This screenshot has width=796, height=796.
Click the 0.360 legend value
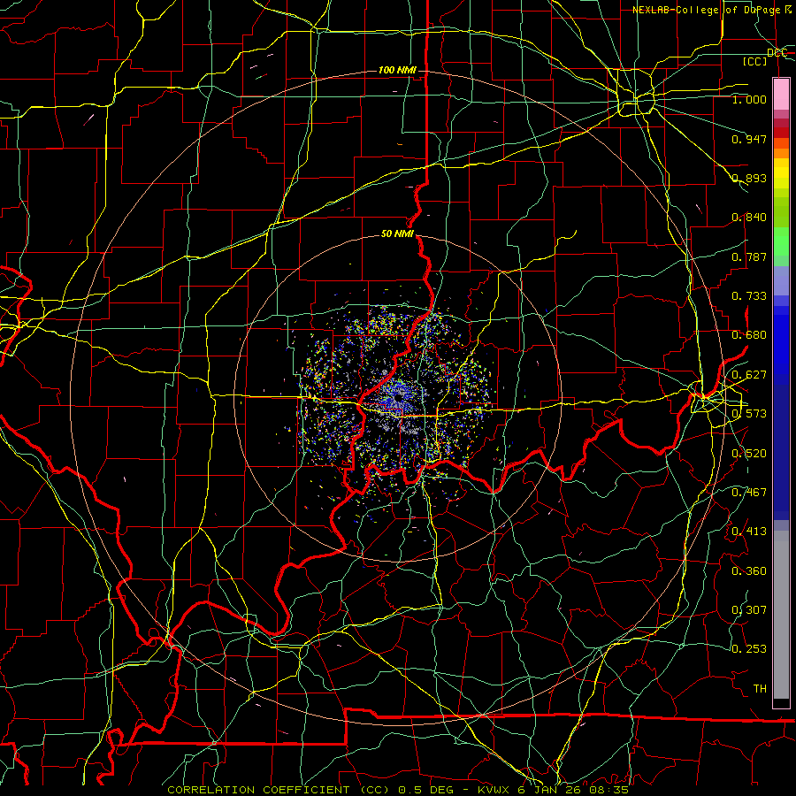click(x=749, y=571)
